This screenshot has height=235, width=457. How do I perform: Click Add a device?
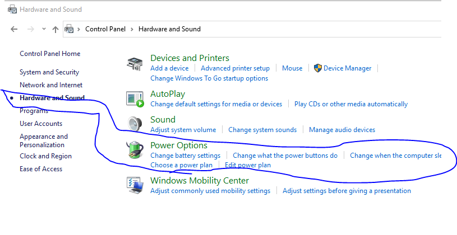pyautogui.click(x=169, y=68)
